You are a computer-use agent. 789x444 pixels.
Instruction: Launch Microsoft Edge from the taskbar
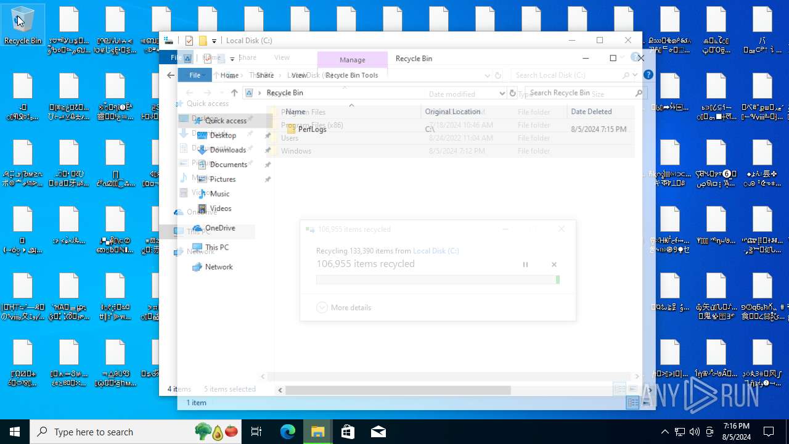(x=288, y=432)
